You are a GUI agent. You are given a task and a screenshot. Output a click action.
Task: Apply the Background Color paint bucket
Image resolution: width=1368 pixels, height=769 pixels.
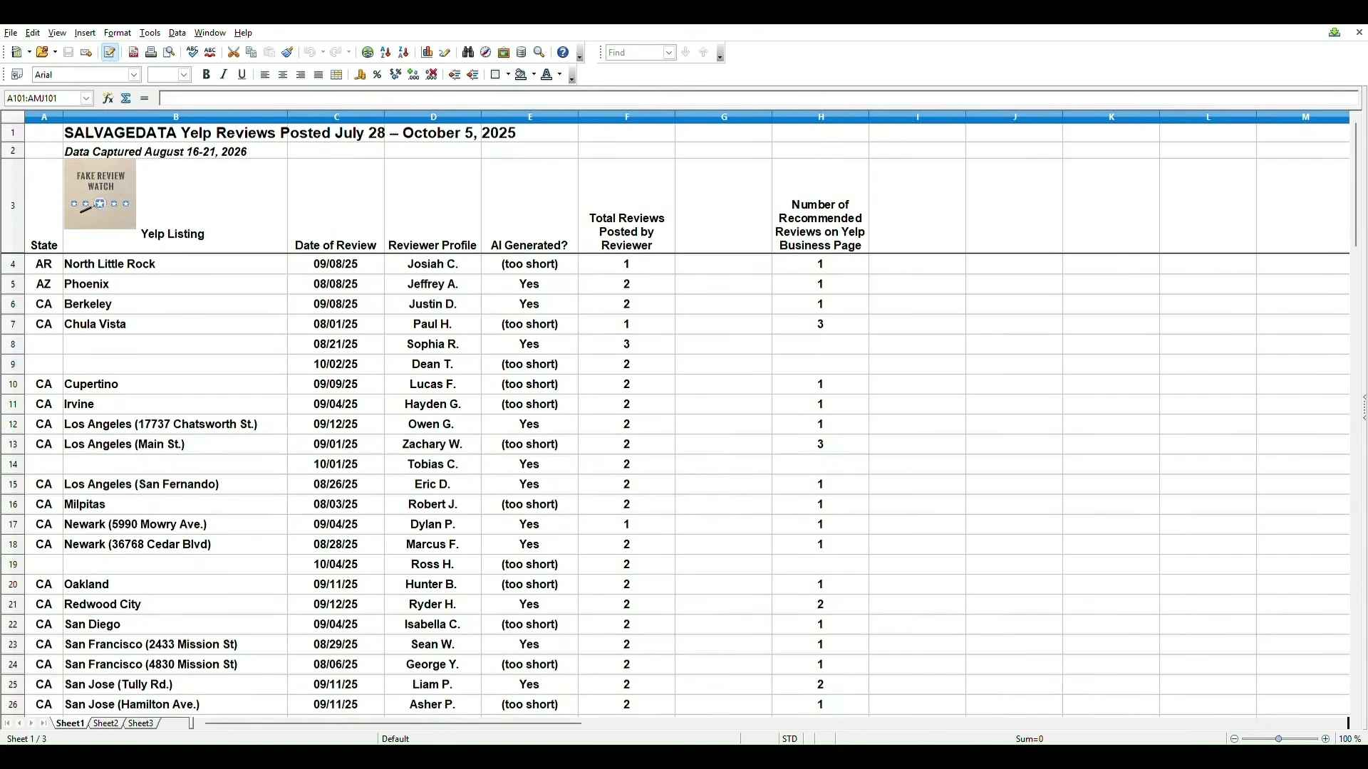pyautogui.click(x=521, y=75)
